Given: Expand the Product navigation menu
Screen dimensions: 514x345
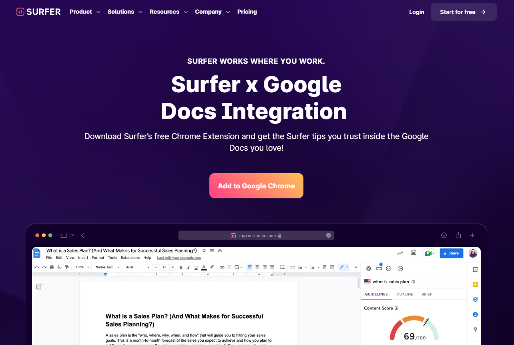Looking at the screenshot, I should tap(85, 12).
